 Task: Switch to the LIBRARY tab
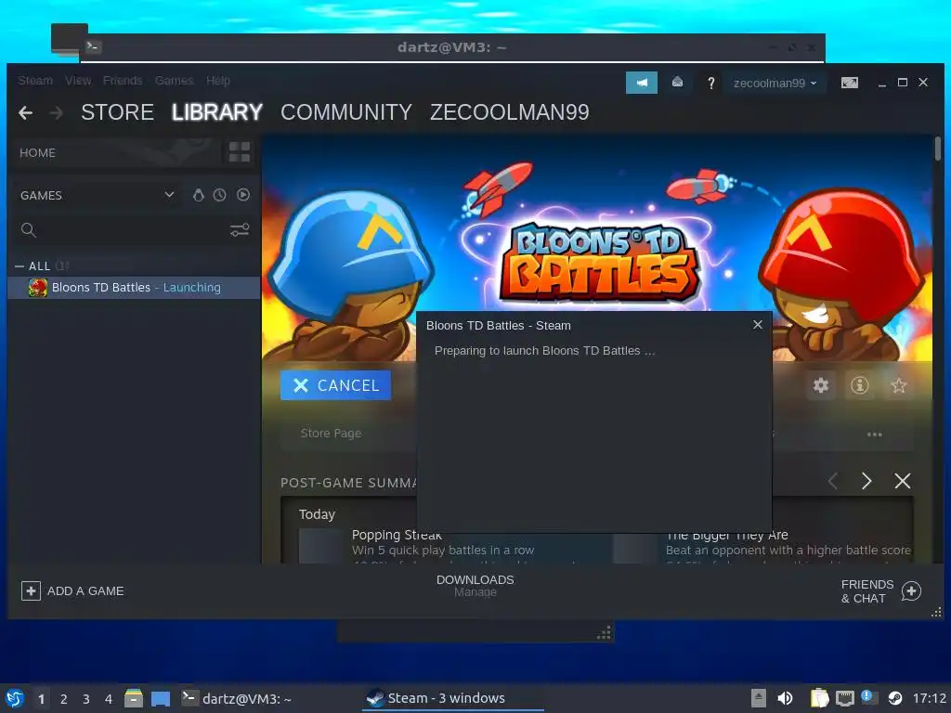click(x=217, y=112)
